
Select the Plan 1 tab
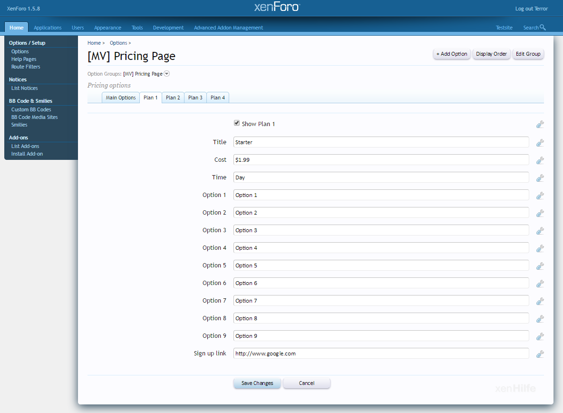[x=150, y=98]
